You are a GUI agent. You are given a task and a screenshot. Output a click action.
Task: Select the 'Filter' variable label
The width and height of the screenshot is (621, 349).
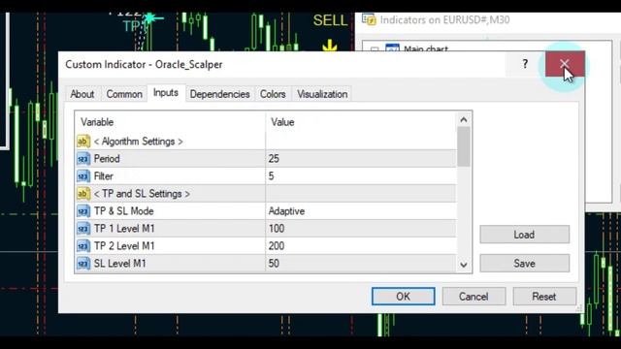click(x=104, y=176)
